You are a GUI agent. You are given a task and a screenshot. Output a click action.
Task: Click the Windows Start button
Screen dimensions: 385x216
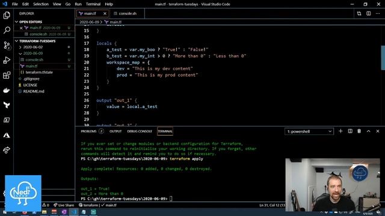pyautogui.click(x=5, y=212)
